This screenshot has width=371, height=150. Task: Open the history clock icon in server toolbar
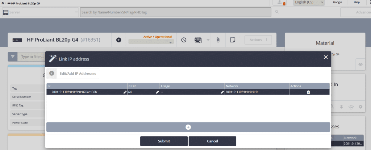click(184, 40)
